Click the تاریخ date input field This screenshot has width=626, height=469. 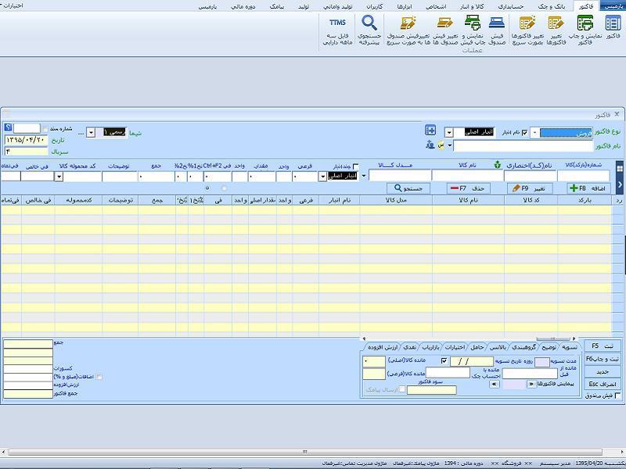click(x=27, y=140)
